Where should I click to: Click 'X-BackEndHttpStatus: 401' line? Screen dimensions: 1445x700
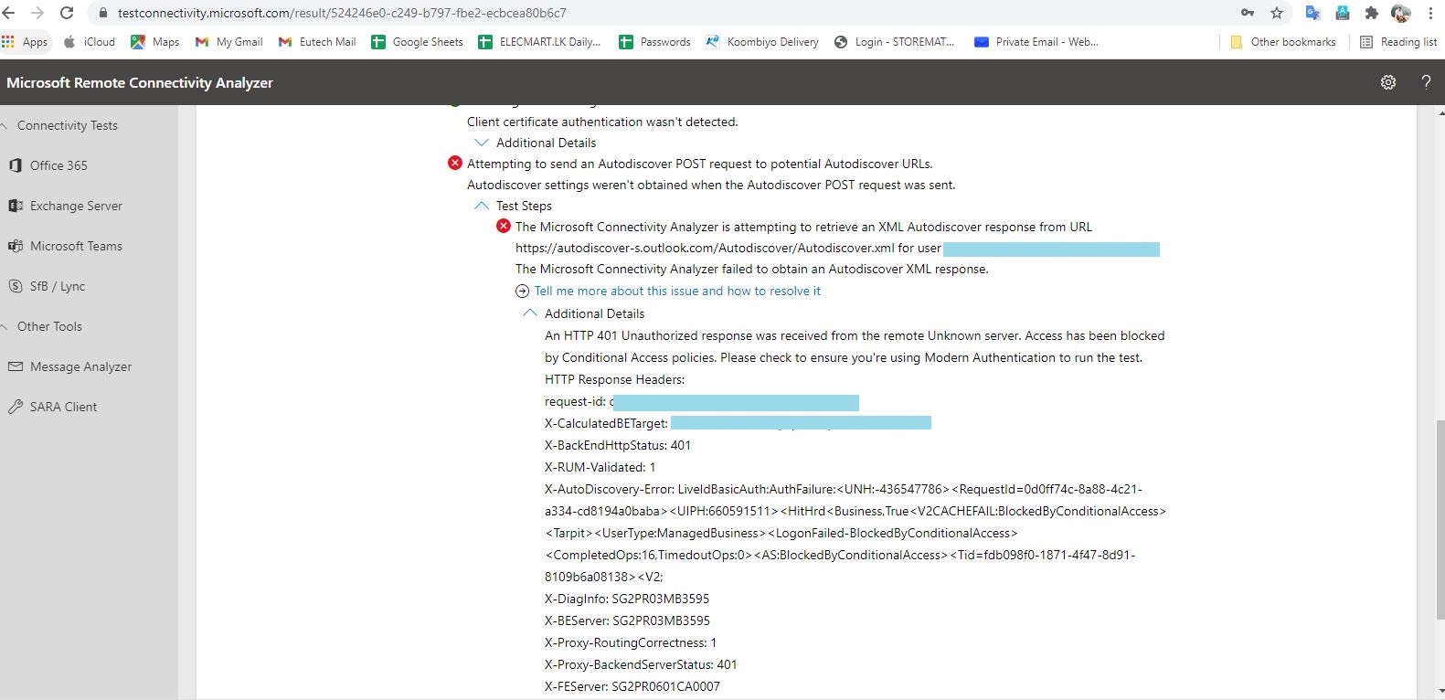618,445
